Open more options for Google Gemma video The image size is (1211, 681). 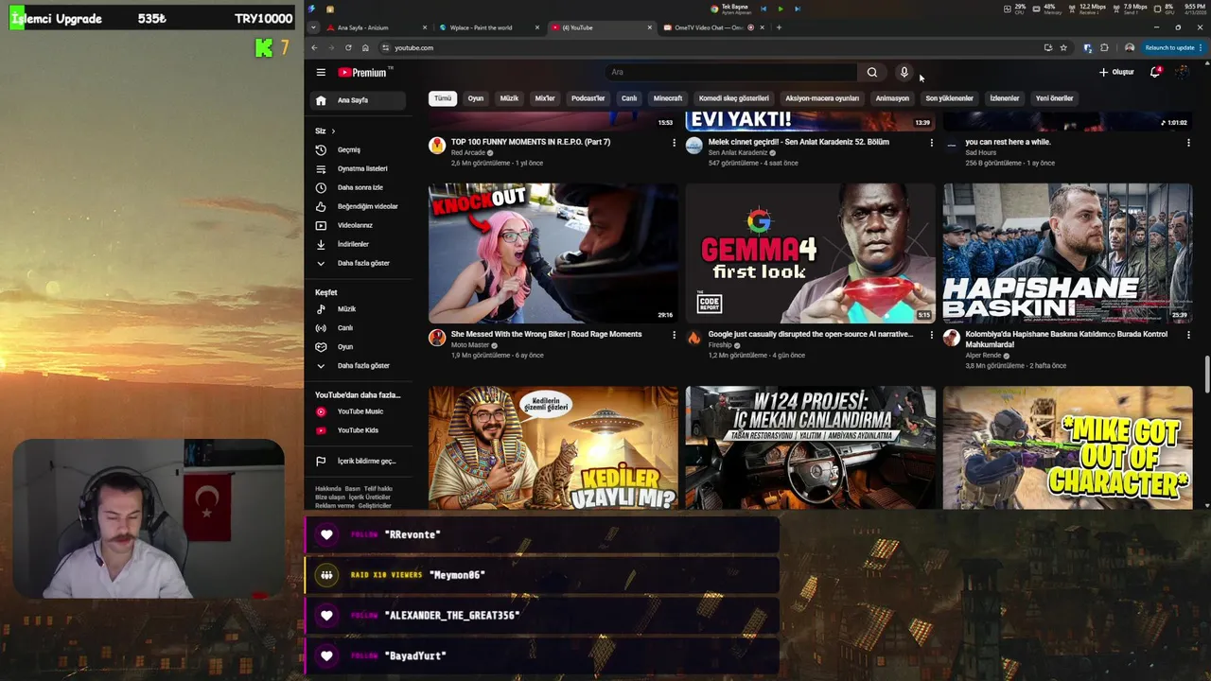coord(931,335)
